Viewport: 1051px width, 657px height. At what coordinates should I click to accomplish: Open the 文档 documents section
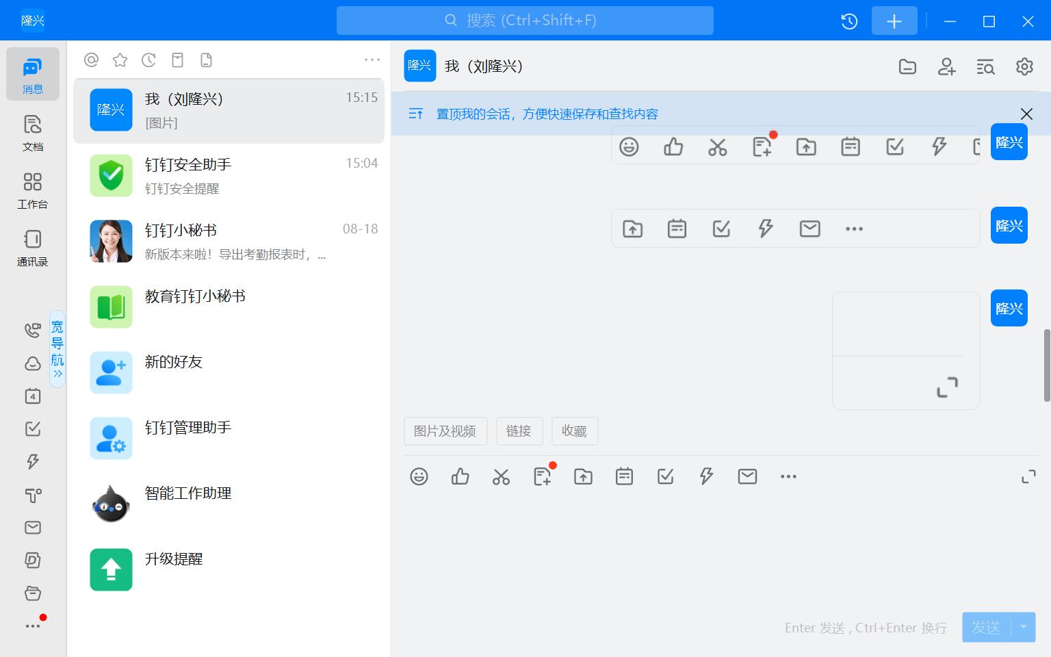click(32, 132)
